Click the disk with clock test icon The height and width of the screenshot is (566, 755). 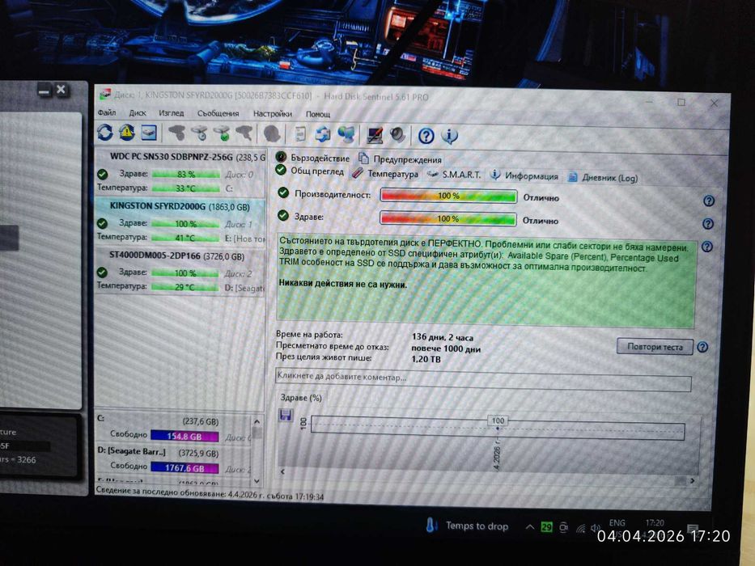[199, 133]
